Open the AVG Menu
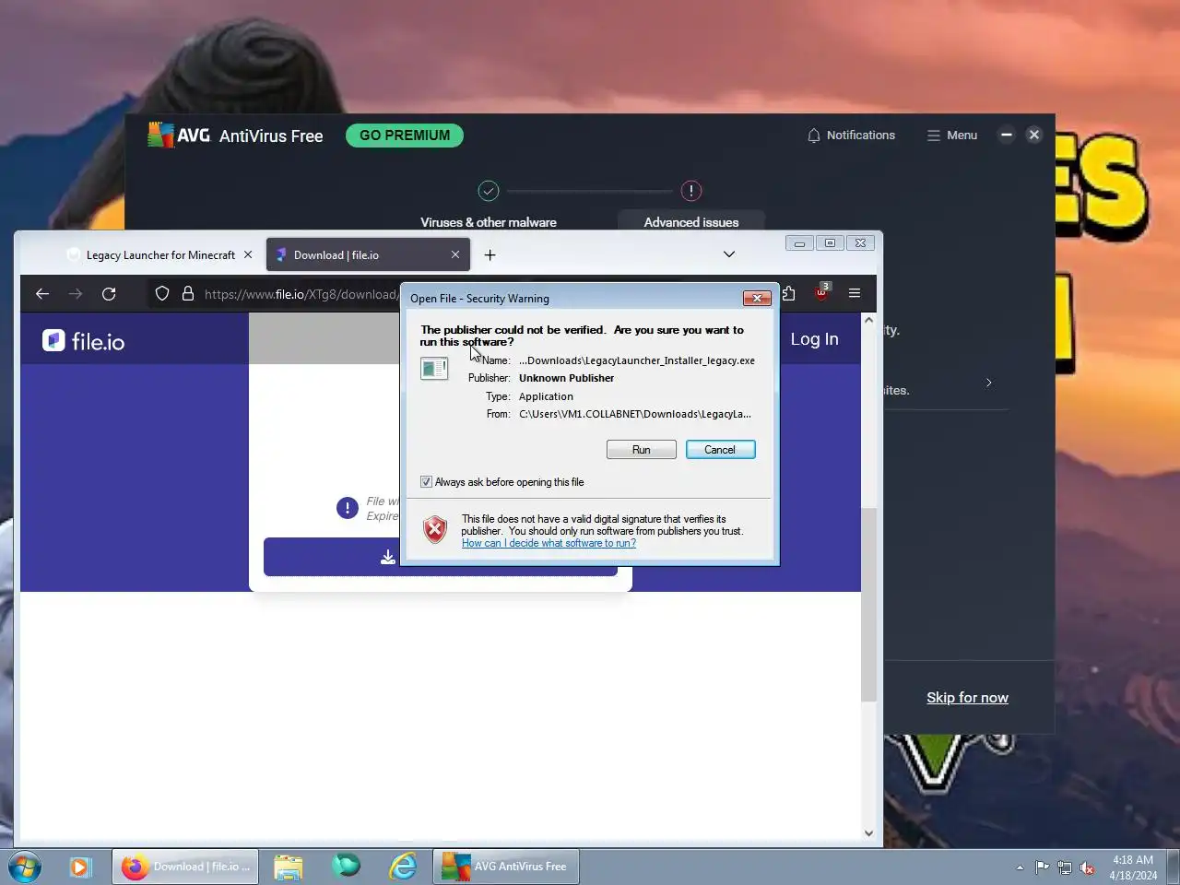 952,136
